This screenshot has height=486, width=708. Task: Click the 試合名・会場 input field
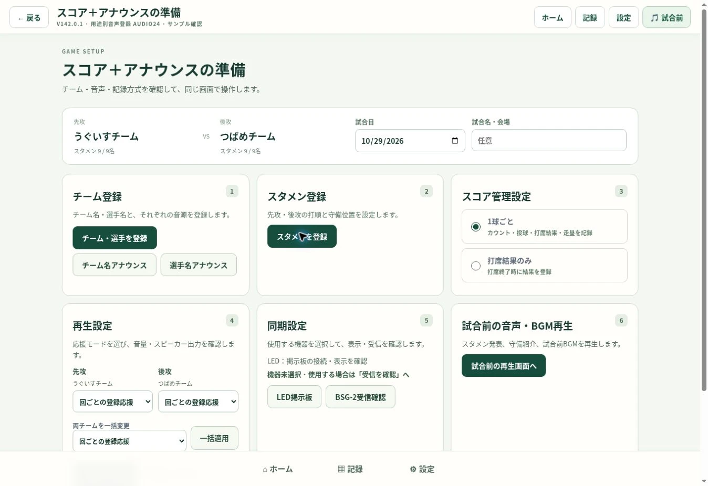click(549, 140)
